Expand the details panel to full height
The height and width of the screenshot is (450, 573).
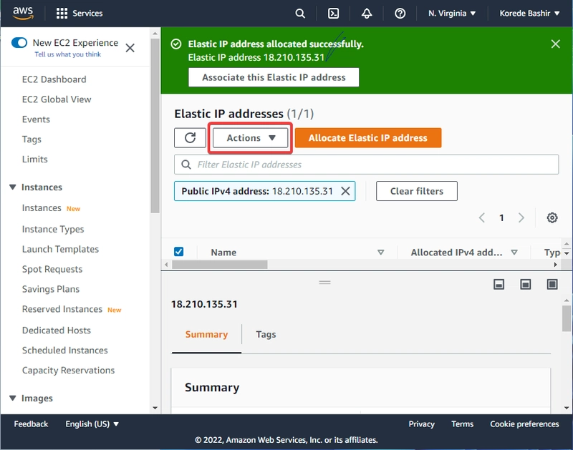[552, 284]
